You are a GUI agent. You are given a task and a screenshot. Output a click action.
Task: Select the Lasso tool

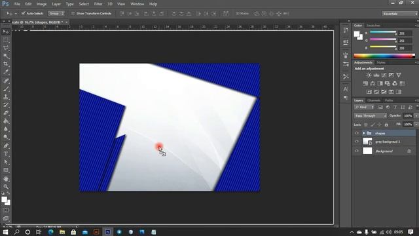pyautogui.click(x=6, y=48)
